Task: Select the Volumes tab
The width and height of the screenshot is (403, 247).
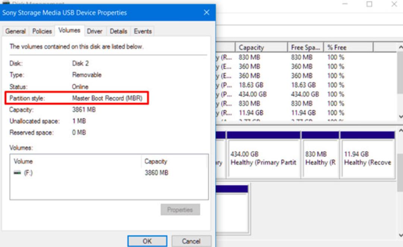Action: tap(69, 31)
